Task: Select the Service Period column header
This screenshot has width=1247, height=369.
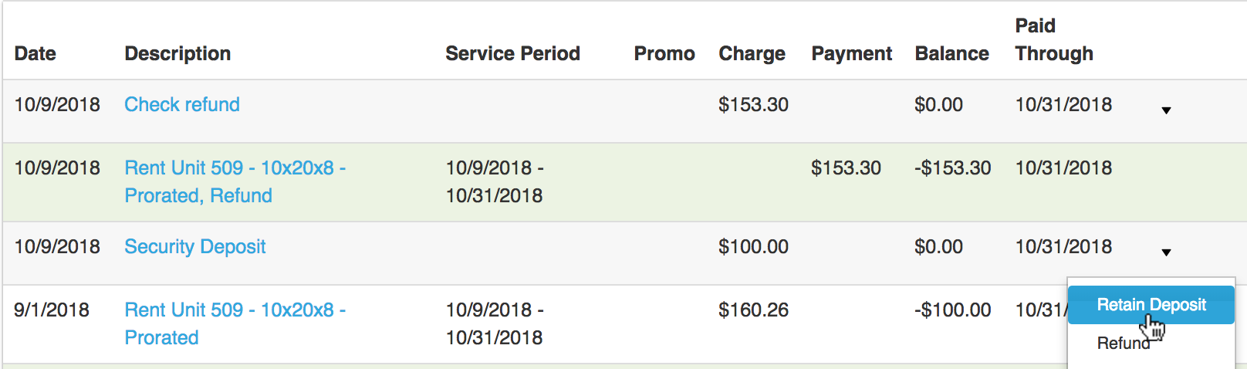Action: [x=512, y=53]
